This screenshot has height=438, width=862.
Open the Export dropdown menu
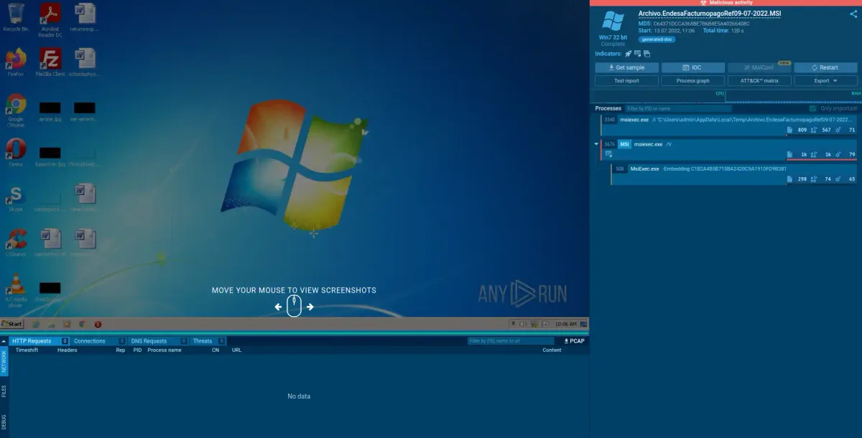coord(826,81)
